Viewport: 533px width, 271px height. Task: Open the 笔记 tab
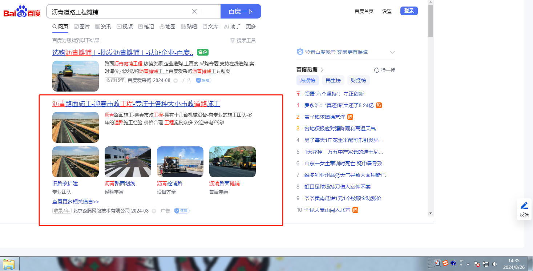[146, 27]
